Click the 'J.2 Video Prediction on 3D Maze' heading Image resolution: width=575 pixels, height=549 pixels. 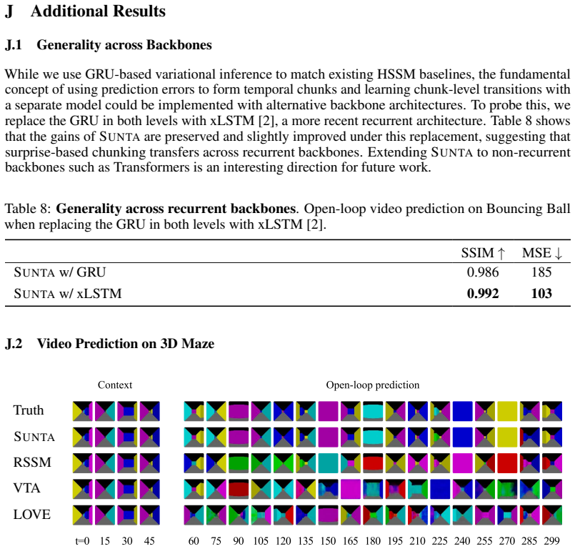pyautogui.click(x=110, y=344)
